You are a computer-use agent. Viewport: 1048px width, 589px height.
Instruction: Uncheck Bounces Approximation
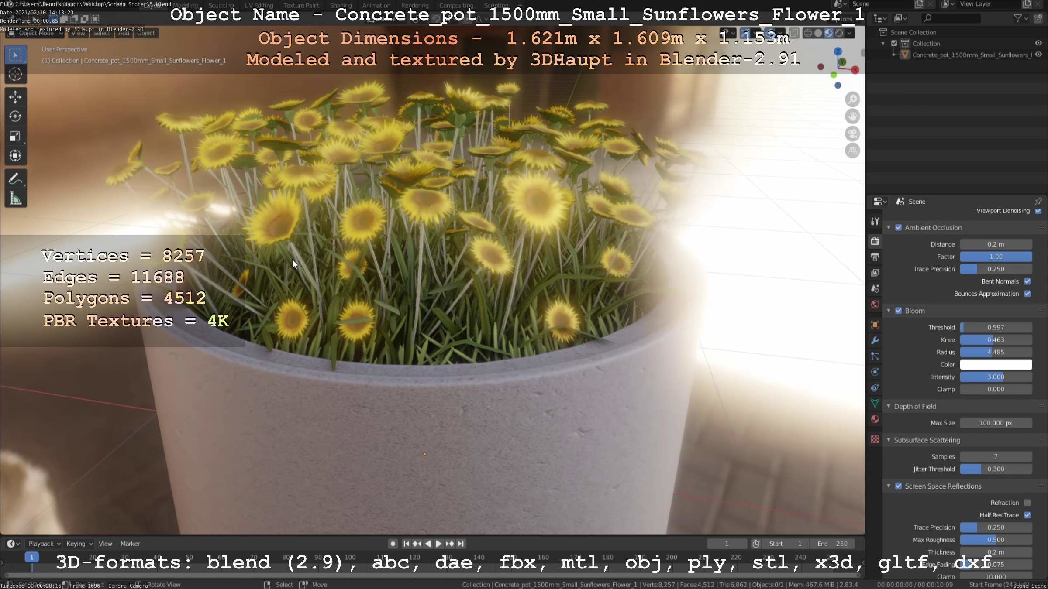coord(1027,294)
